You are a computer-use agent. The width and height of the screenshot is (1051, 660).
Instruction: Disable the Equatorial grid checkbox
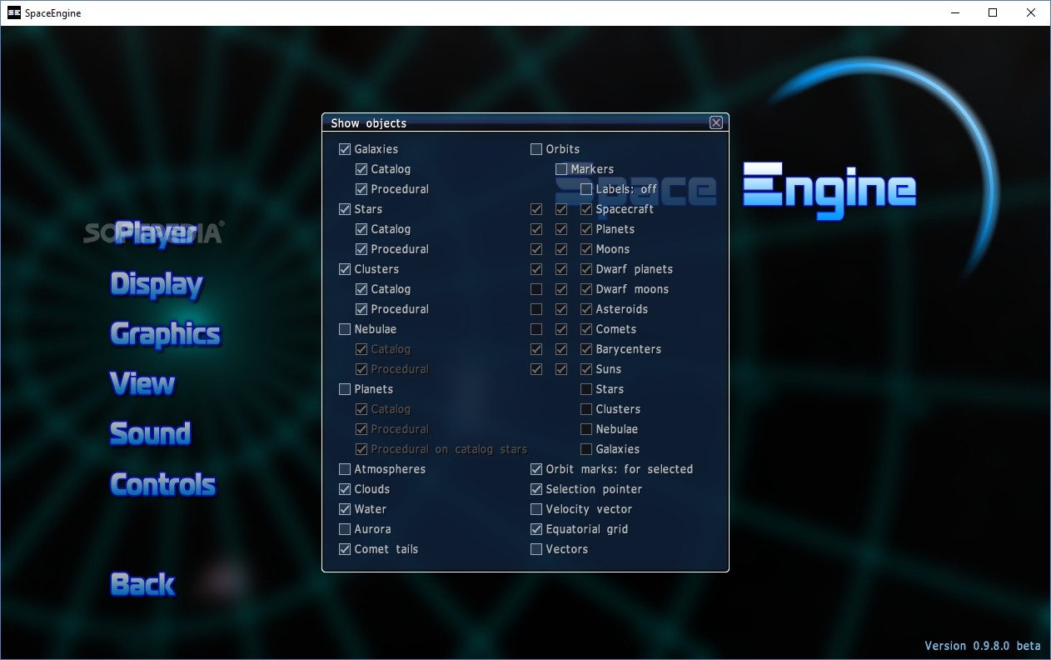click(x=536, y=529)
